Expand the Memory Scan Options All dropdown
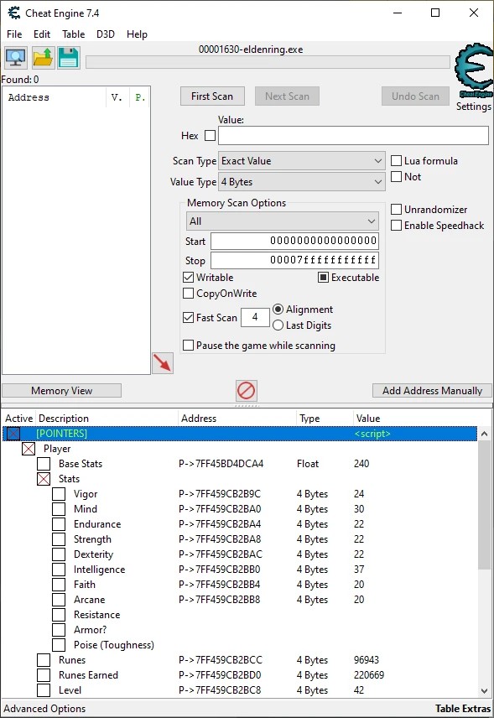 283,221
